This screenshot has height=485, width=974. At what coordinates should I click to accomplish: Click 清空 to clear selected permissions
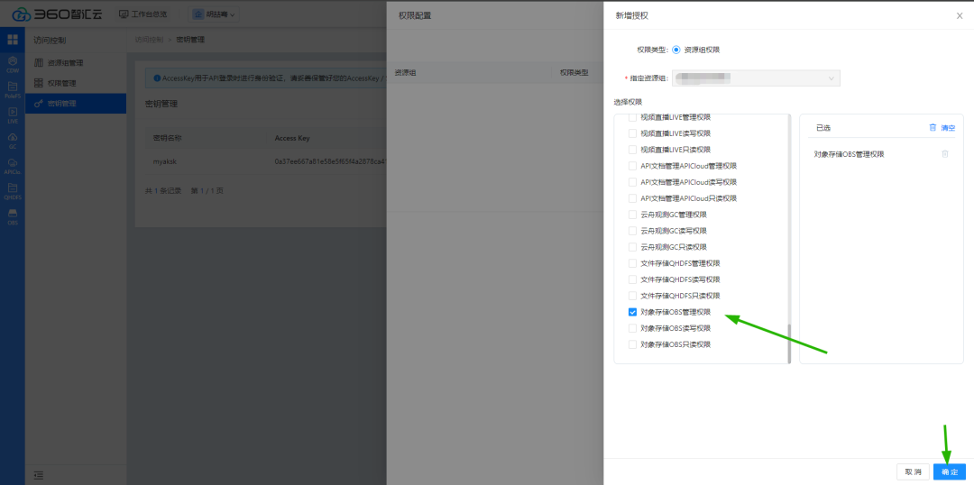coord(948,128)
